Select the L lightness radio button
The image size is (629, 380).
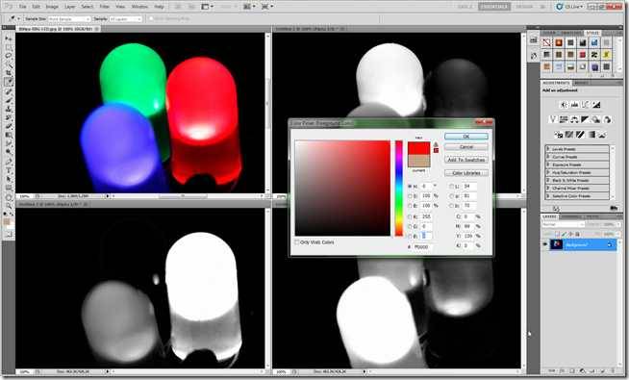(x=451, y=187)
